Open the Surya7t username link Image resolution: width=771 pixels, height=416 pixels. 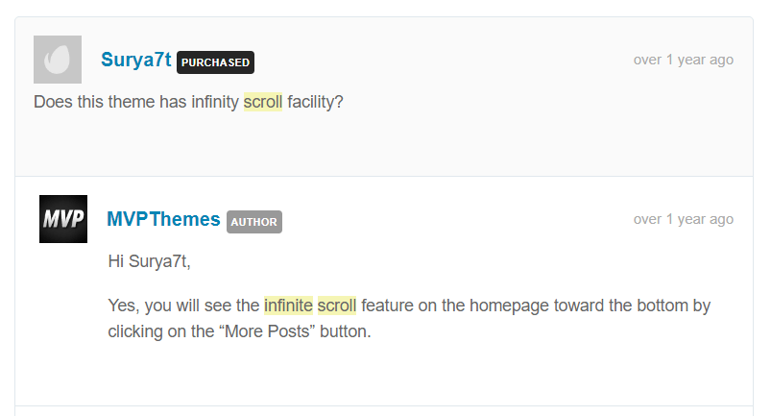pyautogui.click(x=135, y=60)
